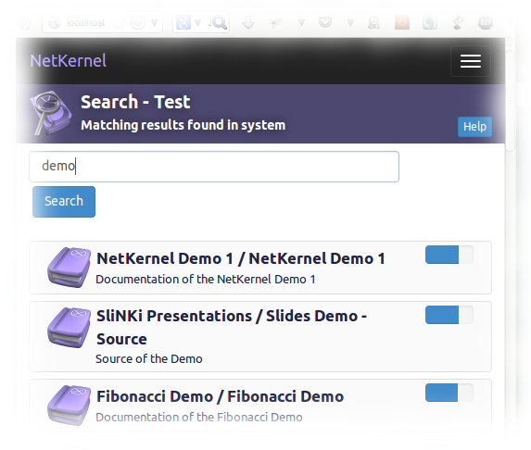Click the 'Matching results found in system' subtitle
This screenshot has height=450, width=531.
coord(183,125)
